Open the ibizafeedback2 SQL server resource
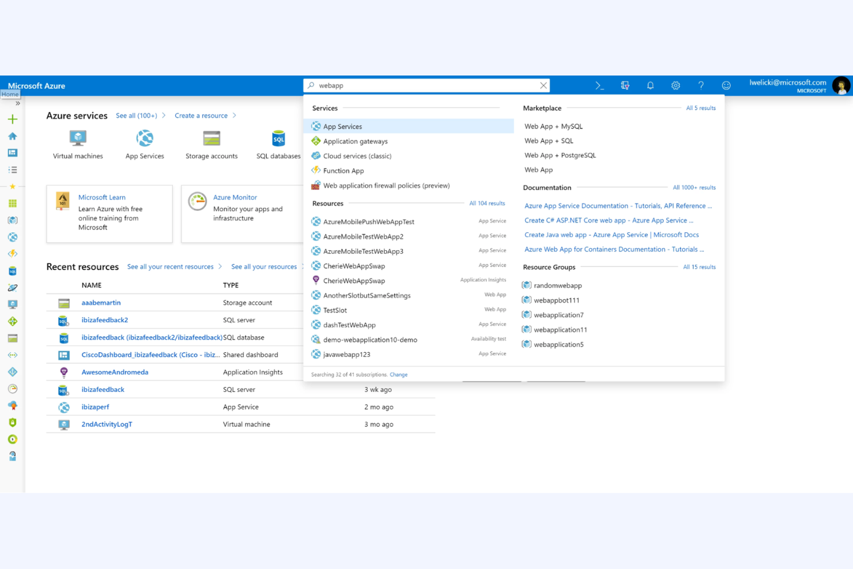853x569 pixels. [x=105, y=320]
